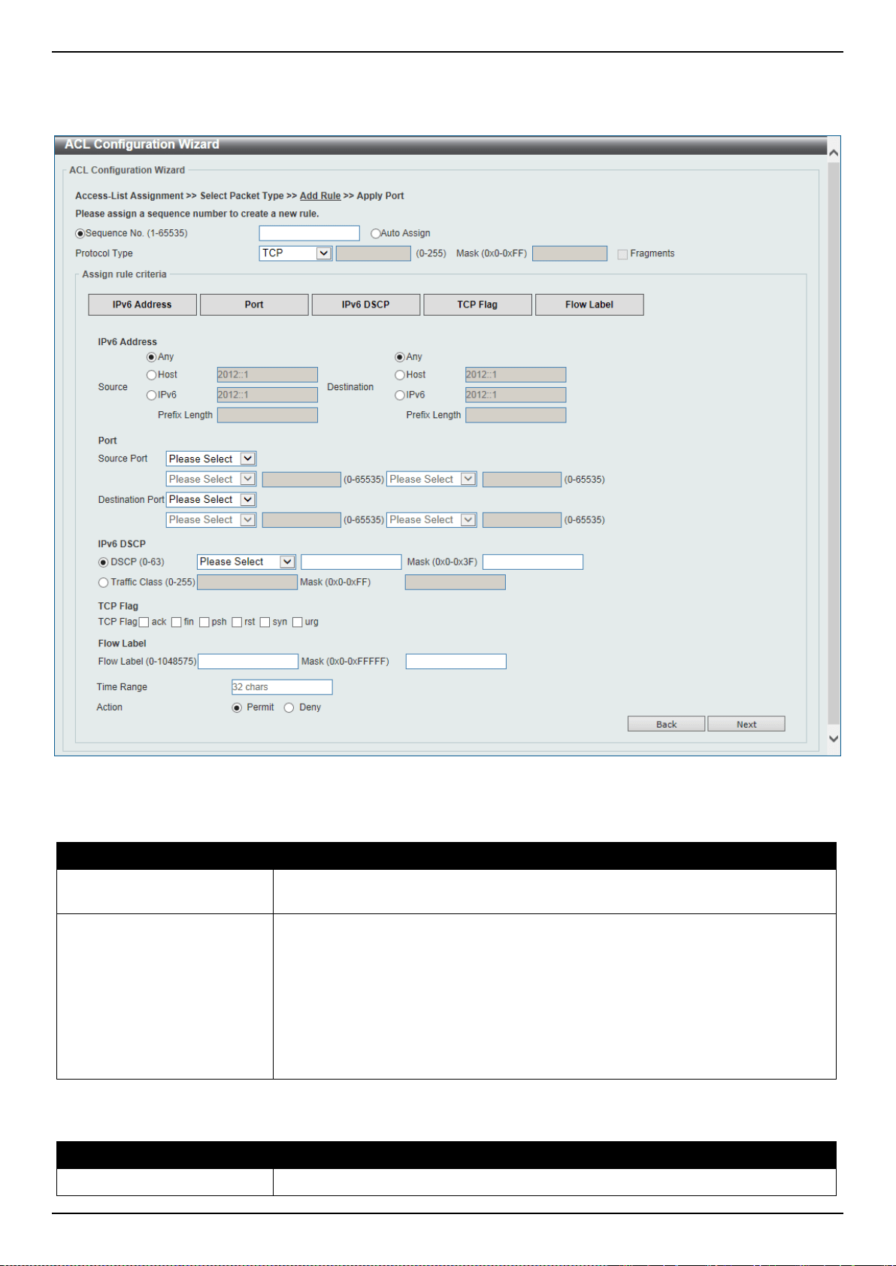The width and height of the screenshot is (896, 1266).
Task: Select the Traffic Class radio button
Action: pyautogui.click(x=104, y=583)
